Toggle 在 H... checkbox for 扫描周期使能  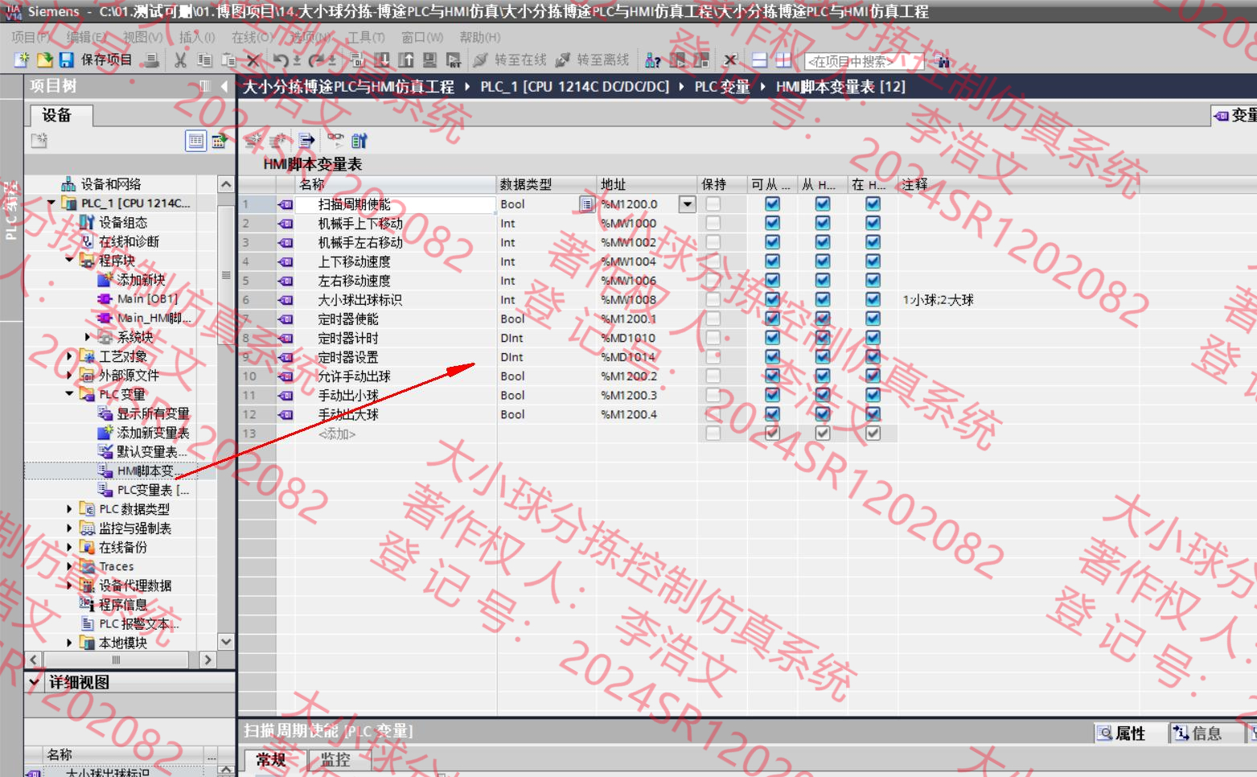(x=873, y=204)
